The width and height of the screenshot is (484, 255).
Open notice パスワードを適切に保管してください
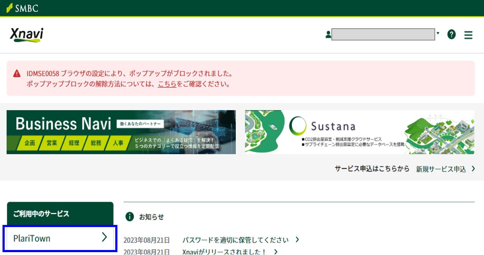point(235,240)
